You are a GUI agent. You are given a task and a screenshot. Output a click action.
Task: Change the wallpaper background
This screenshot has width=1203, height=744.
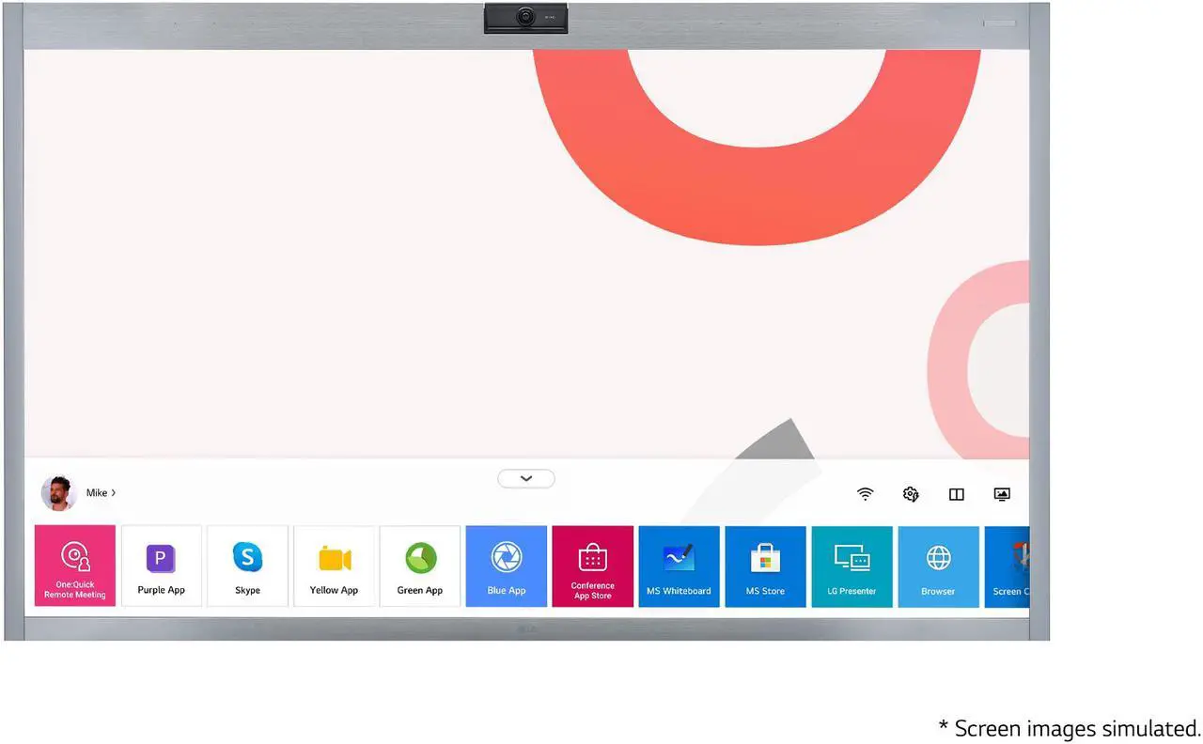coord(1001,493)
